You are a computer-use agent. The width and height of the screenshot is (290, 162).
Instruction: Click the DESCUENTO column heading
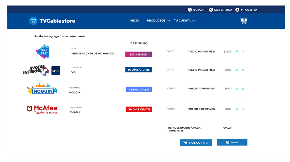click(x=139, y=43)
